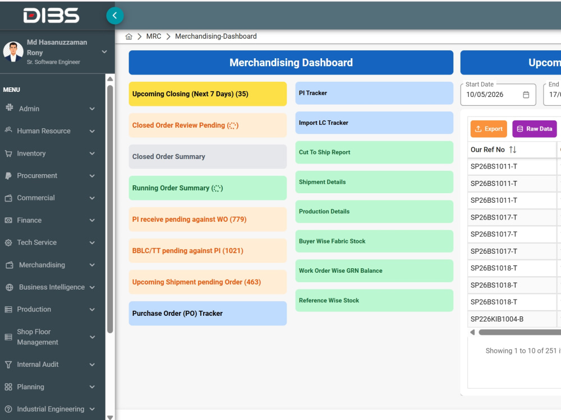Open the Cut To Ship Report card
This screenshot has width=561, height=420.
coord(374,152)
